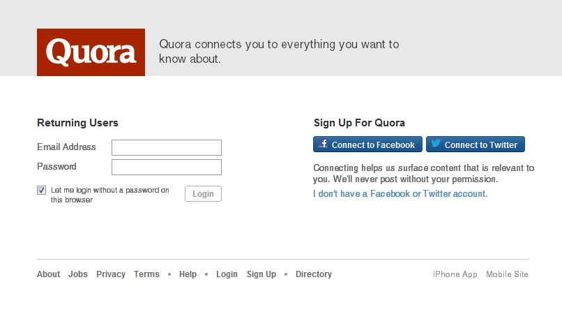Click the Twitter bird icon
Image resolution: width=562 pixels, height=319 pixels.
coord(436,144)
